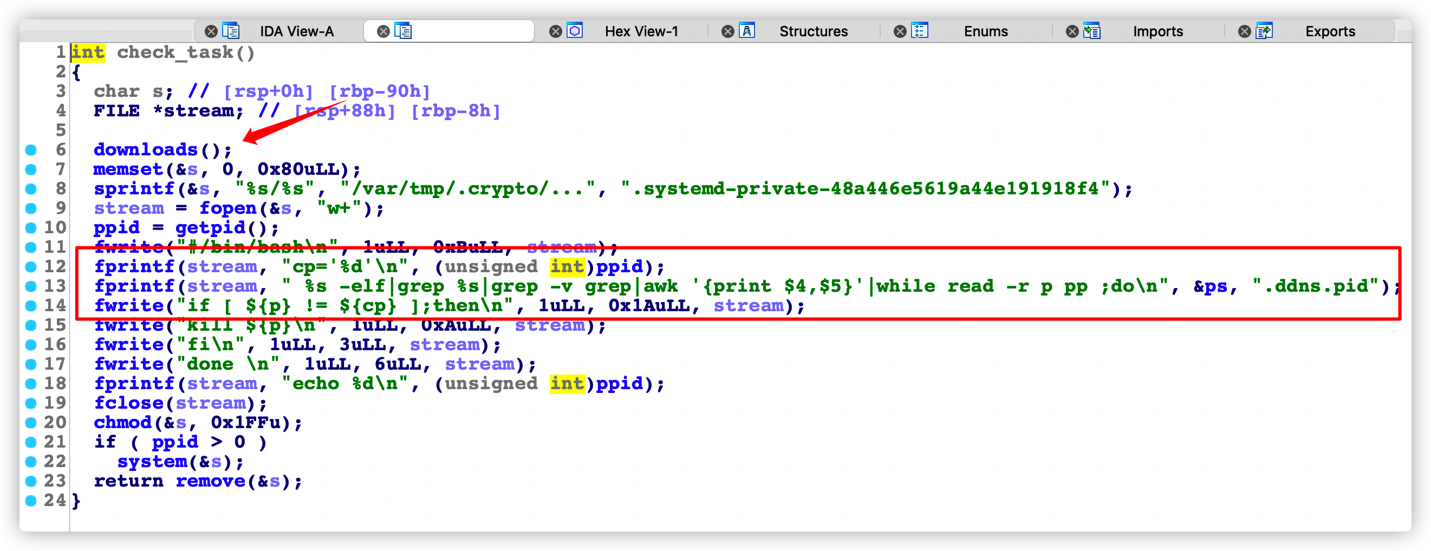Close the untitled pseudocode tab
1431x551 pixels.
[383, 31]
